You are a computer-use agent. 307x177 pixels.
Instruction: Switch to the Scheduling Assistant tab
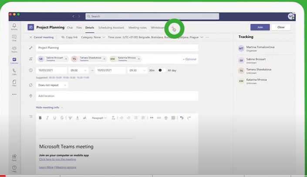coord(111,27)
